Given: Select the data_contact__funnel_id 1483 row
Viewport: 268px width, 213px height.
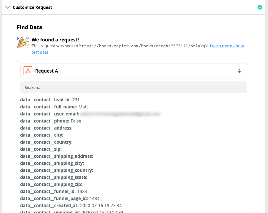Looking at the screenshot, I should (54, 192).
